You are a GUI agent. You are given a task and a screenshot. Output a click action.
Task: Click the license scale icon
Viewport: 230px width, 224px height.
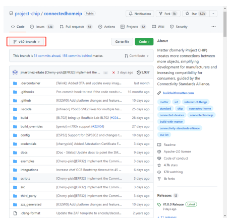(159, 152)
